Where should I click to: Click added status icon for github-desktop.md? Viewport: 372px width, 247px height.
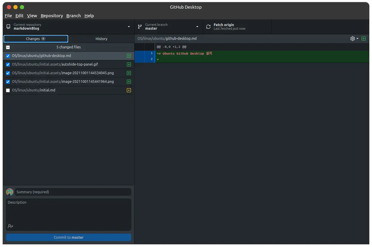coord(129,56)
